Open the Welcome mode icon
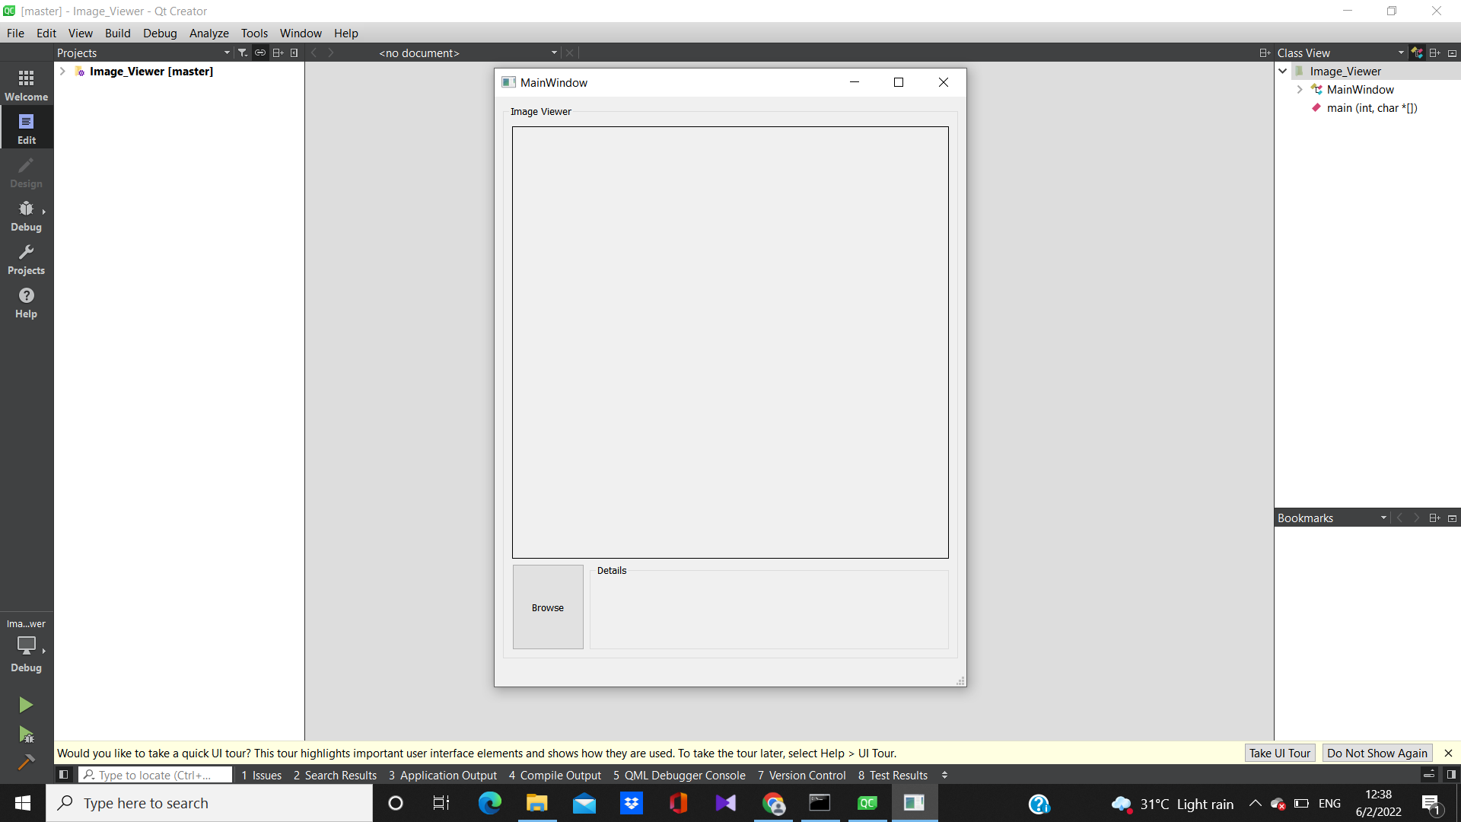1461x822 pixels. [x=26, y=84]
